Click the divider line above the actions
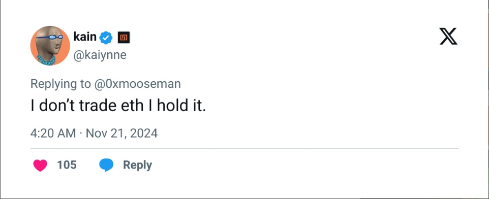Viewport: 489px width, 199px height. coord(244,149)
